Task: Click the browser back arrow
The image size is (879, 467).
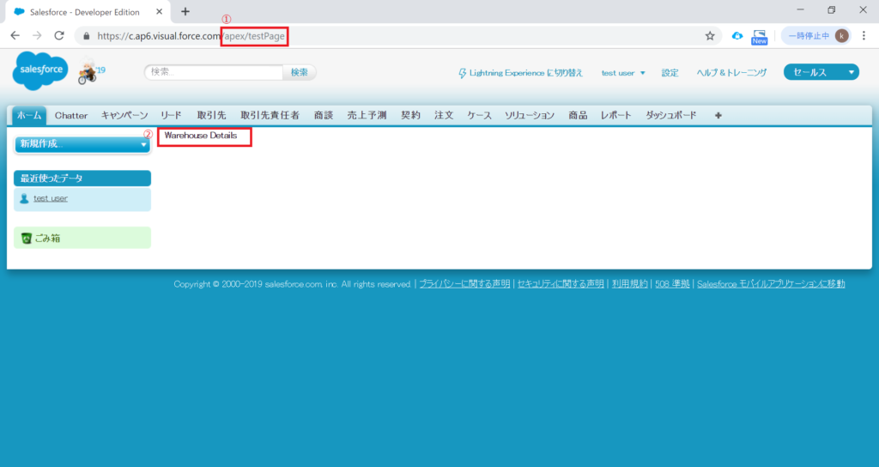Action: pos(15,36)
